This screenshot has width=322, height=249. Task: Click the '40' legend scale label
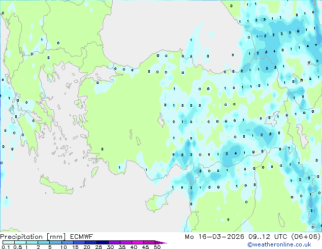tap(134, 247)
